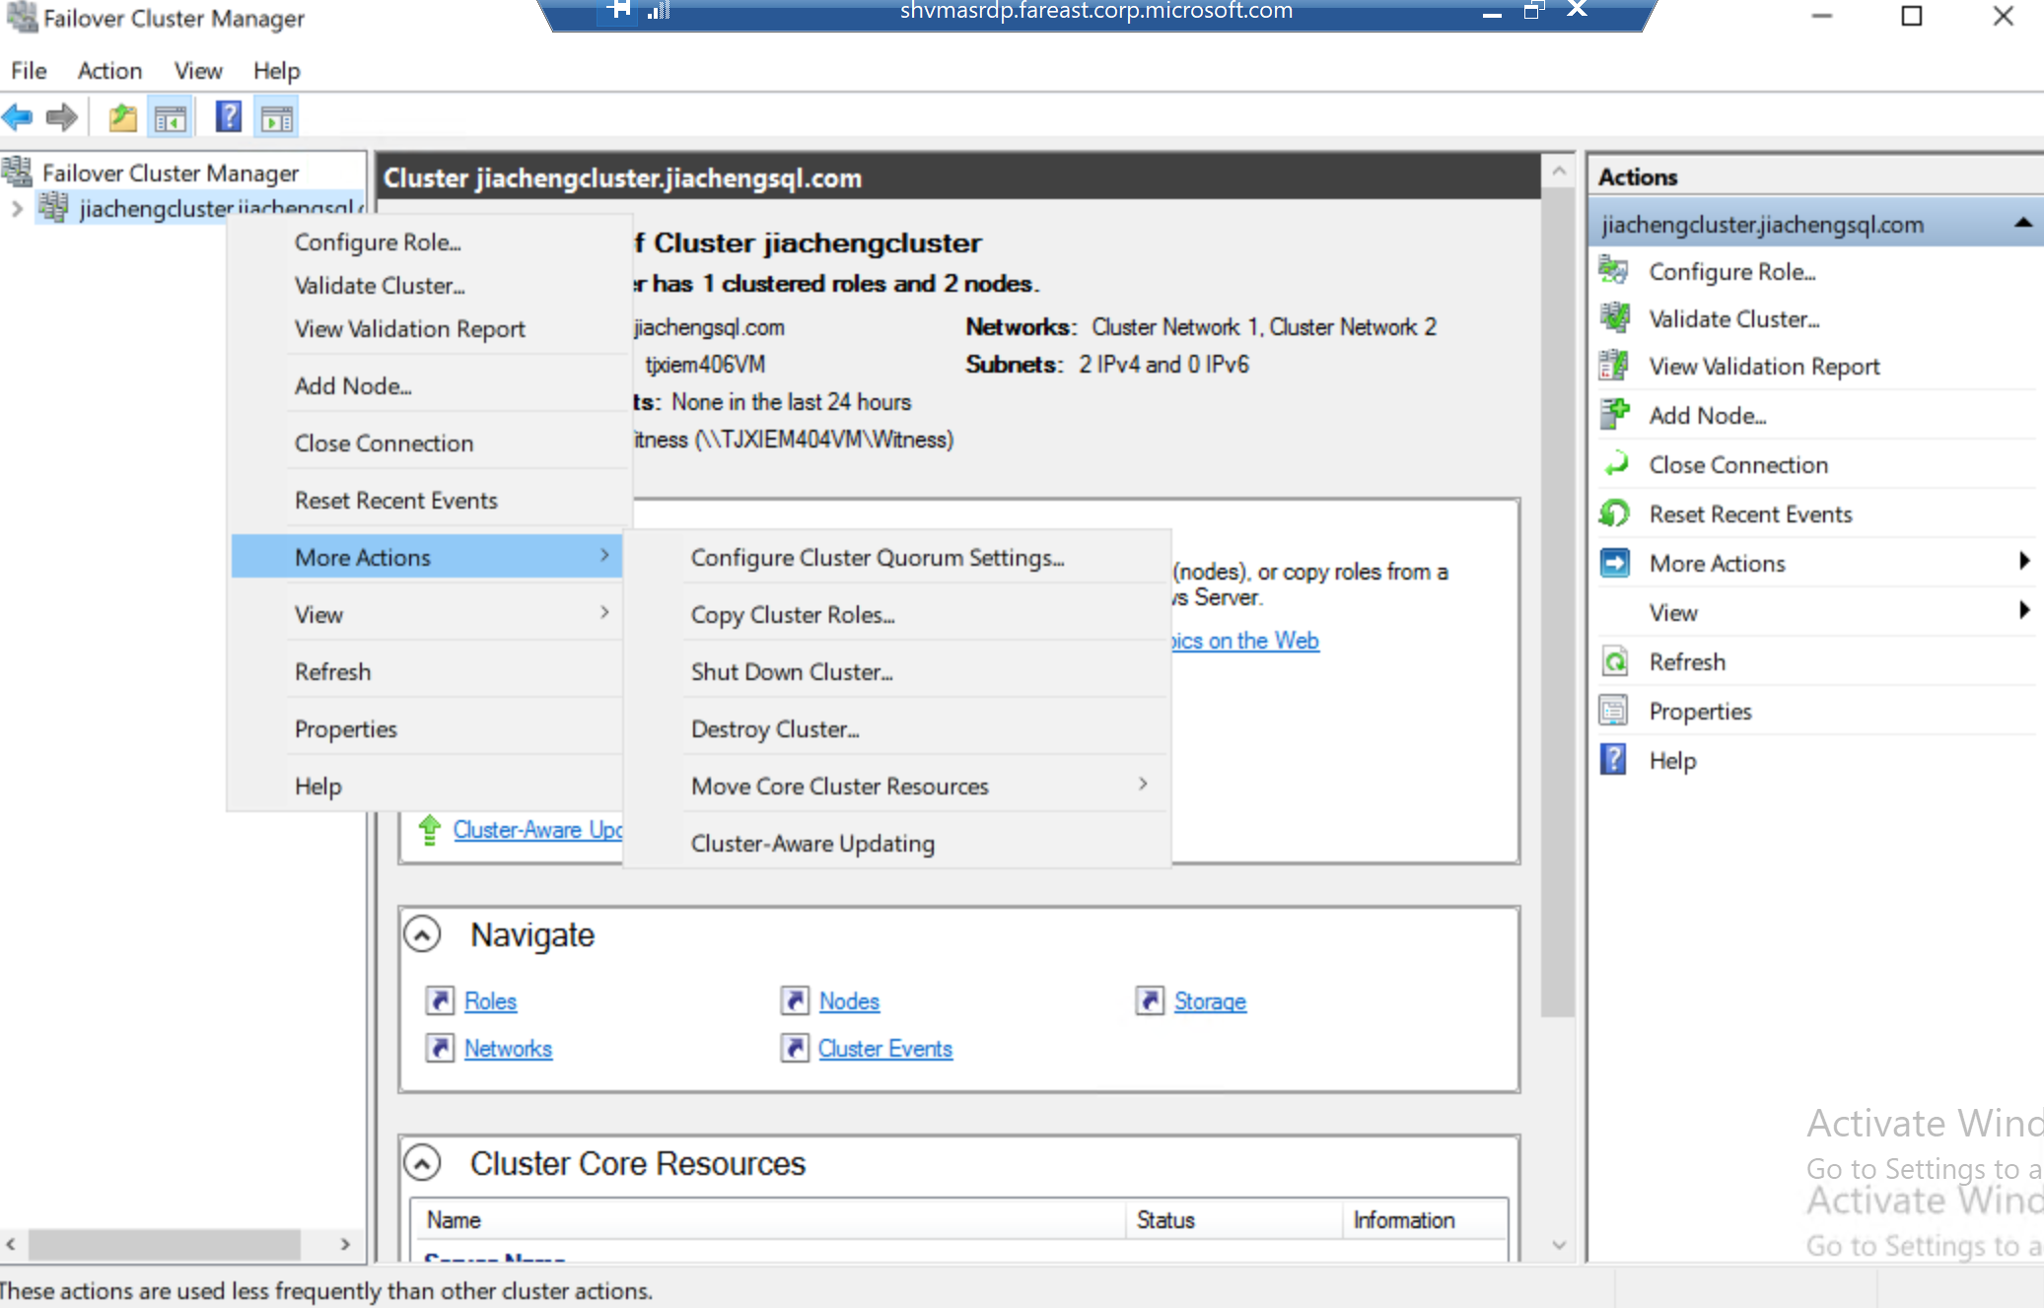Click the tree pane horizontal scrollbar

(164, 1244)
